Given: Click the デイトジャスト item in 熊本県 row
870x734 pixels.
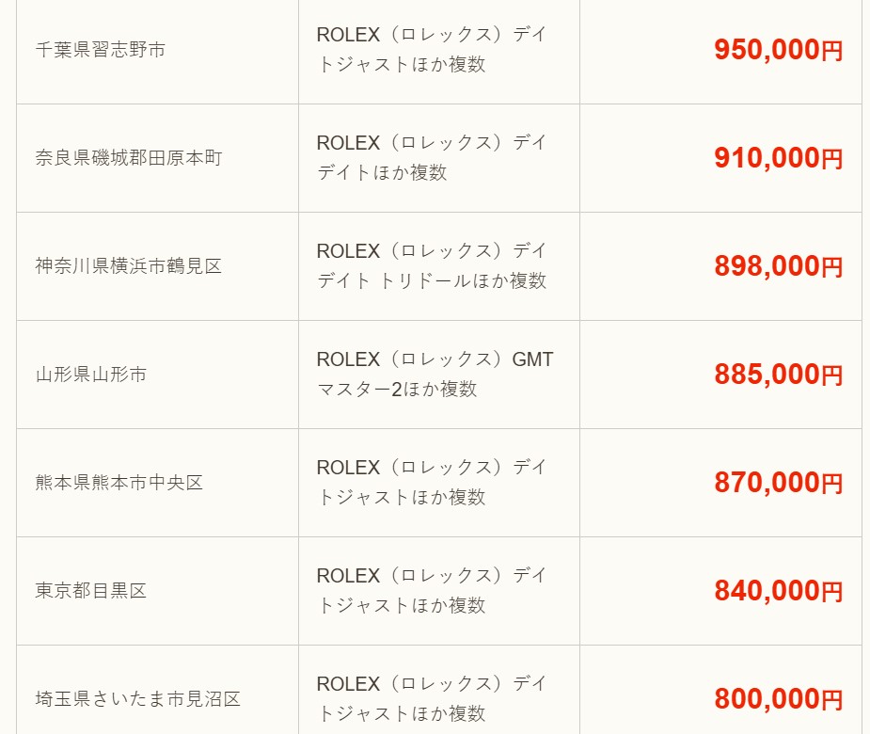Looking at the screenshot, I should tap(432, 483).
